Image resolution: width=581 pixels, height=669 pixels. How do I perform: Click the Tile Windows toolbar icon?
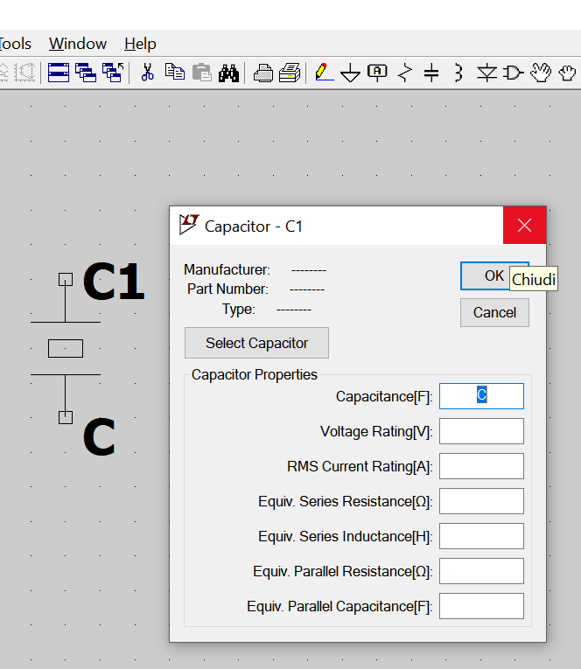point(59,73)
